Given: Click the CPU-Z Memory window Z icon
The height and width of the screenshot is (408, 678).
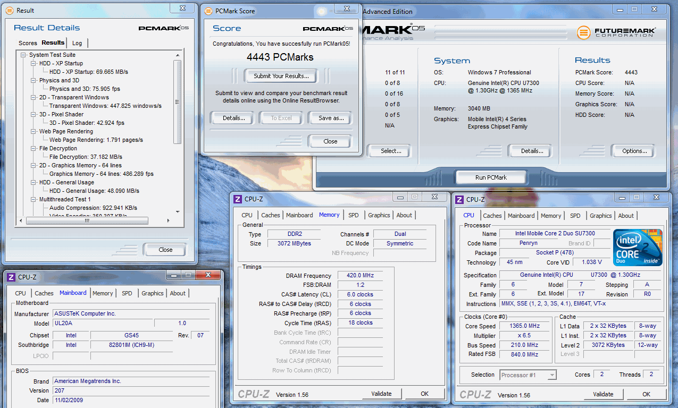Looking at the screenshot, I should coord(238,199).
